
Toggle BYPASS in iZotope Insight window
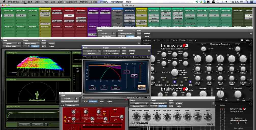click(52, 43)
